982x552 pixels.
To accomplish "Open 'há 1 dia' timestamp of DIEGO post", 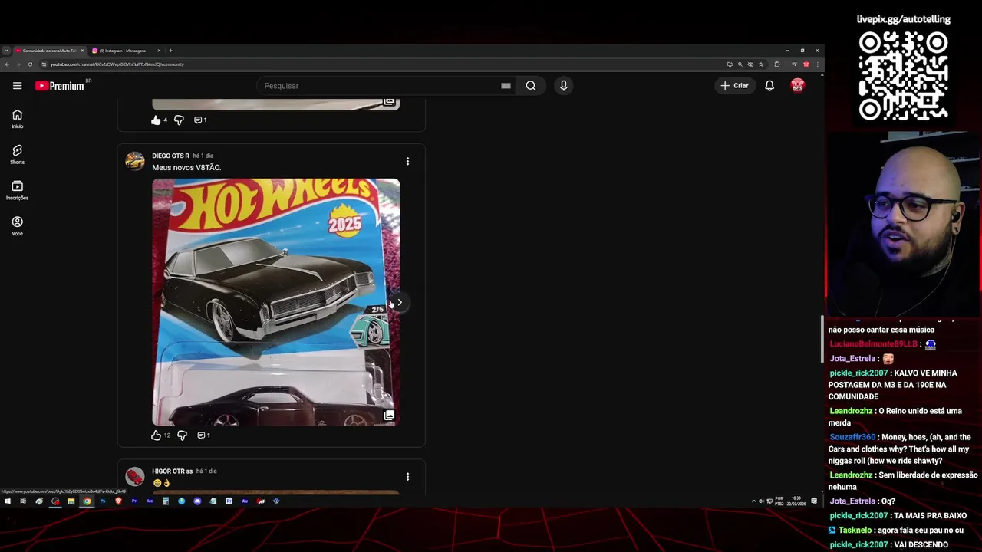I will pos(203,156).
